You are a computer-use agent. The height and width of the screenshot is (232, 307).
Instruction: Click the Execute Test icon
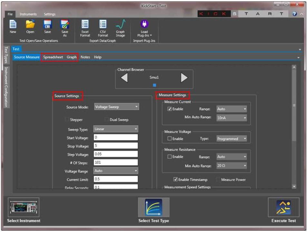(x=283, y=207)
